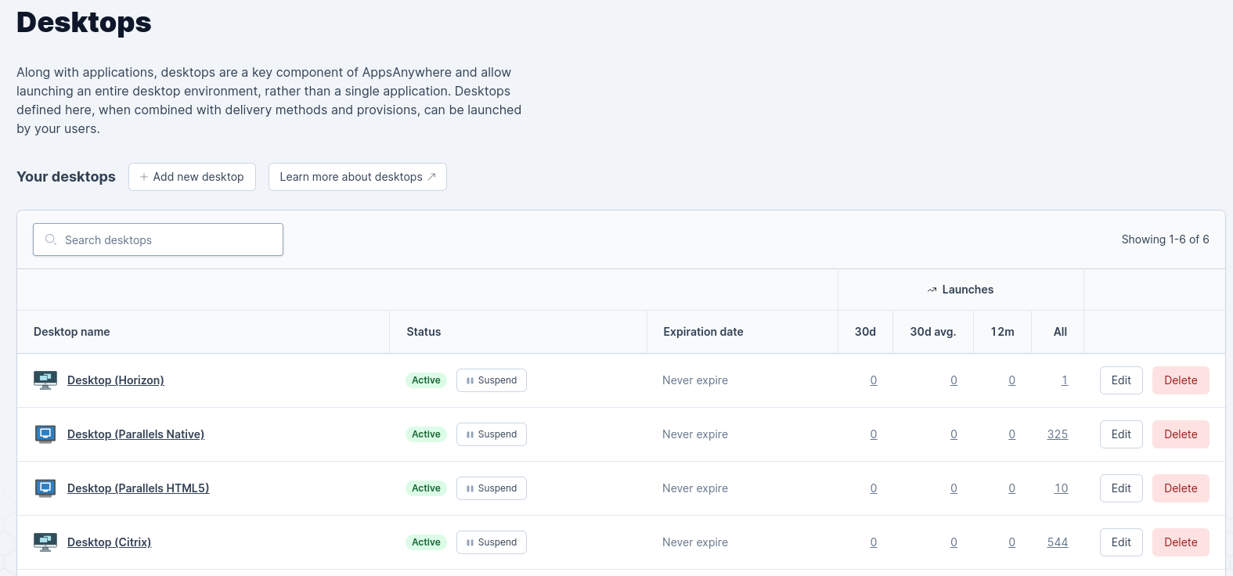Click the Desktop (Parallels HTML5) monitor icon
Viewport: 1233px width, 576px height.
45,488
